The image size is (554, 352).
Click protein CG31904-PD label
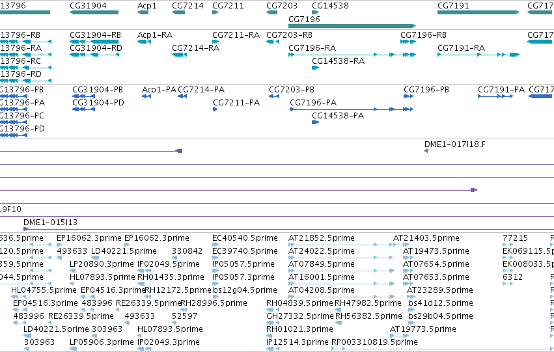coord(98,103)
